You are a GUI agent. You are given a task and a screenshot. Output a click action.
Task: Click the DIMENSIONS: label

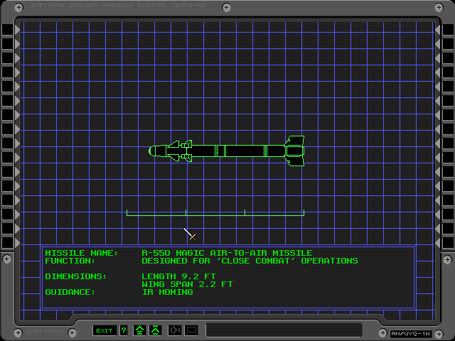click(76, 276)
